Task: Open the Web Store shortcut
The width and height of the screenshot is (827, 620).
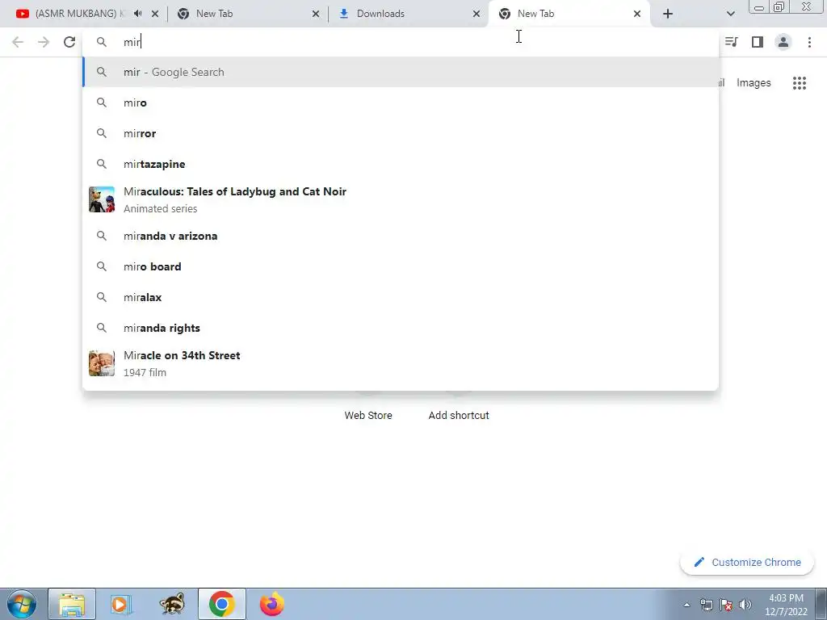Action: [x=368, y=415]
